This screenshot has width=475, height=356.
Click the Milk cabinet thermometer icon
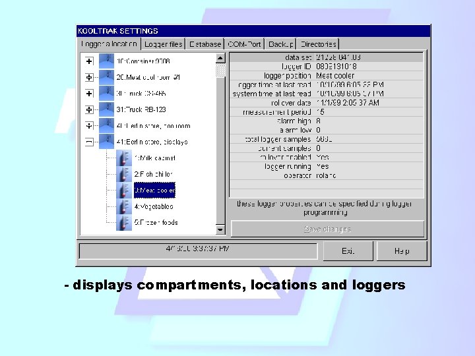click(124, 158)
